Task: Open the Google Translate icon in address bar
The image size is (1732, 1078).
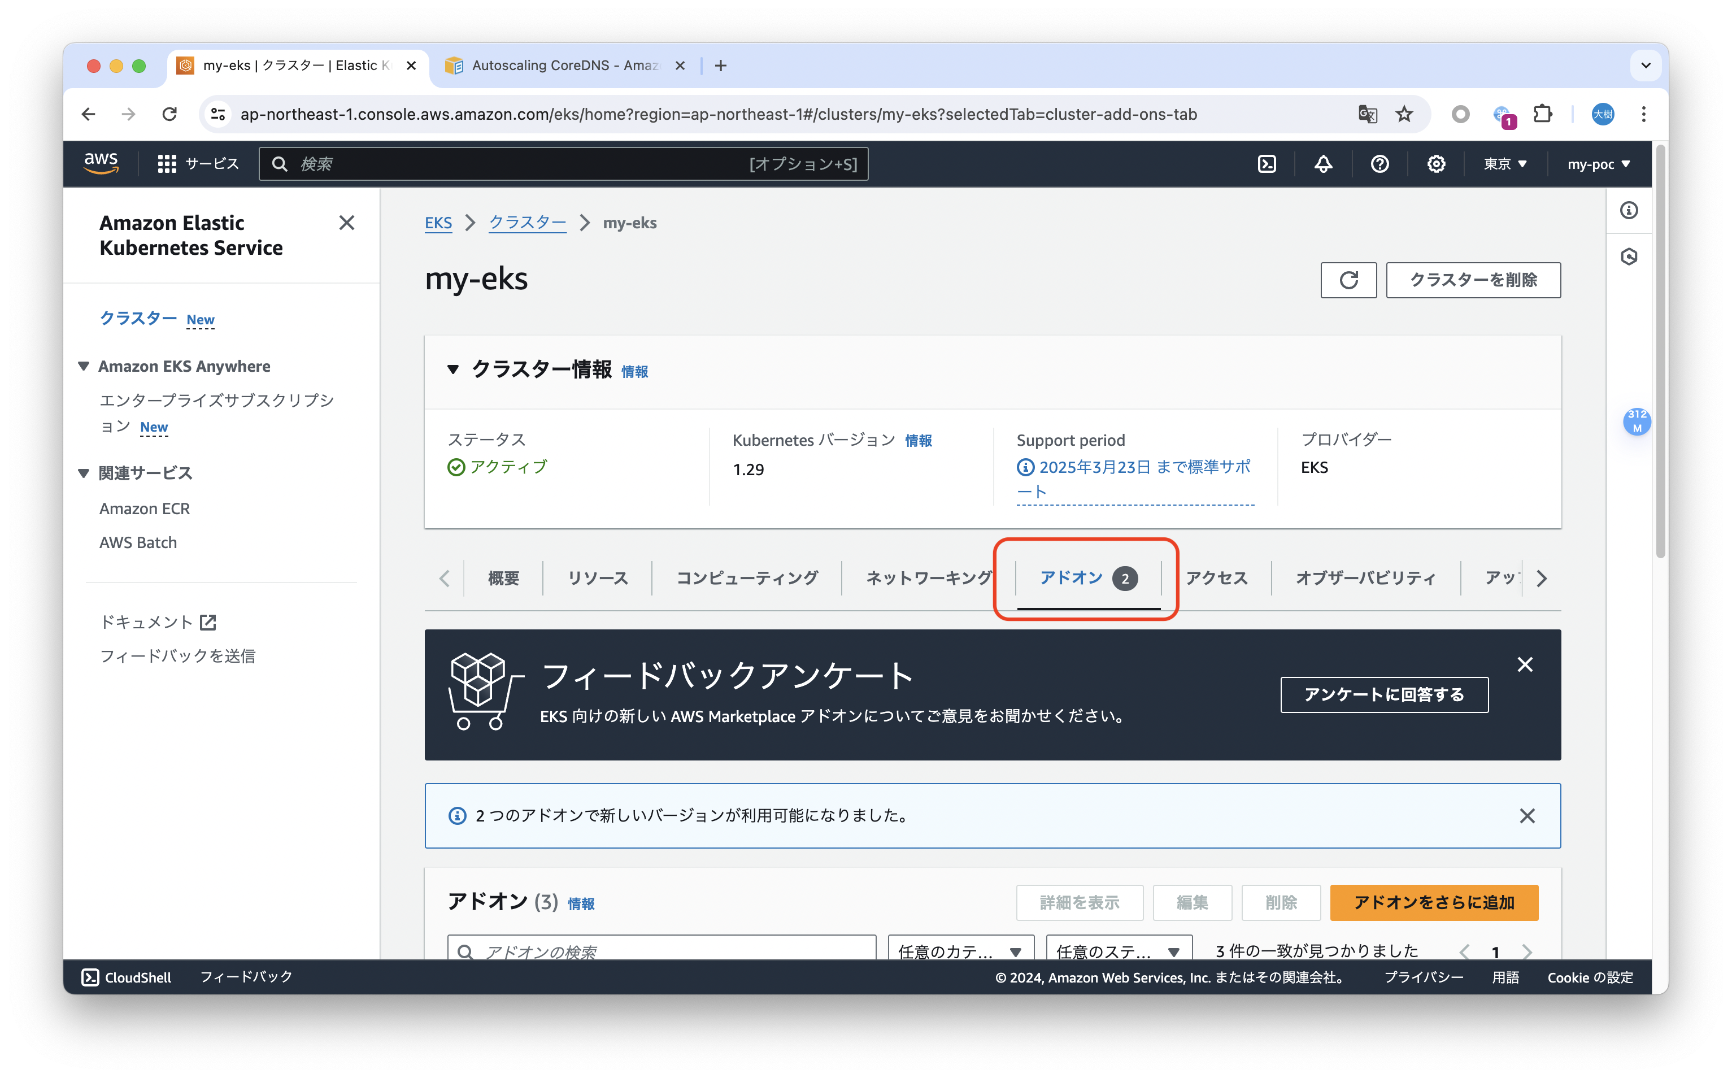Action: [x=1367, y=114]
